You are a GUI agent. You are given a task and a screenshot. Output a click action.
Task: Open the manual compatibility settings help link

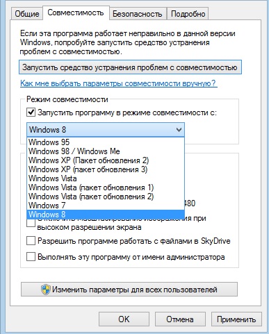click(x=118, y=83)
